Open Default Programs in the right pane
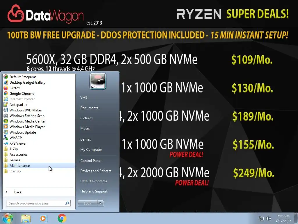Viewport: 298px width, 224px height. pos(94,181)
